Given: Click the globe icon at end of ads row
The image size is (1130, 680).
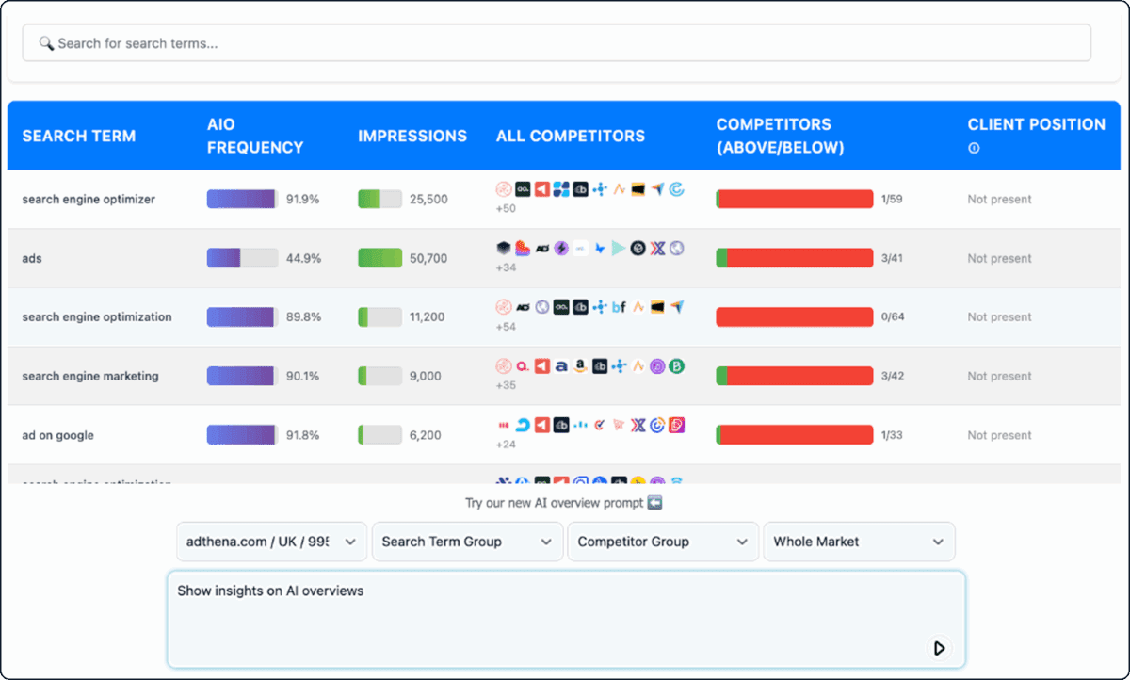Looking at the screenshot, I should 675,248.
